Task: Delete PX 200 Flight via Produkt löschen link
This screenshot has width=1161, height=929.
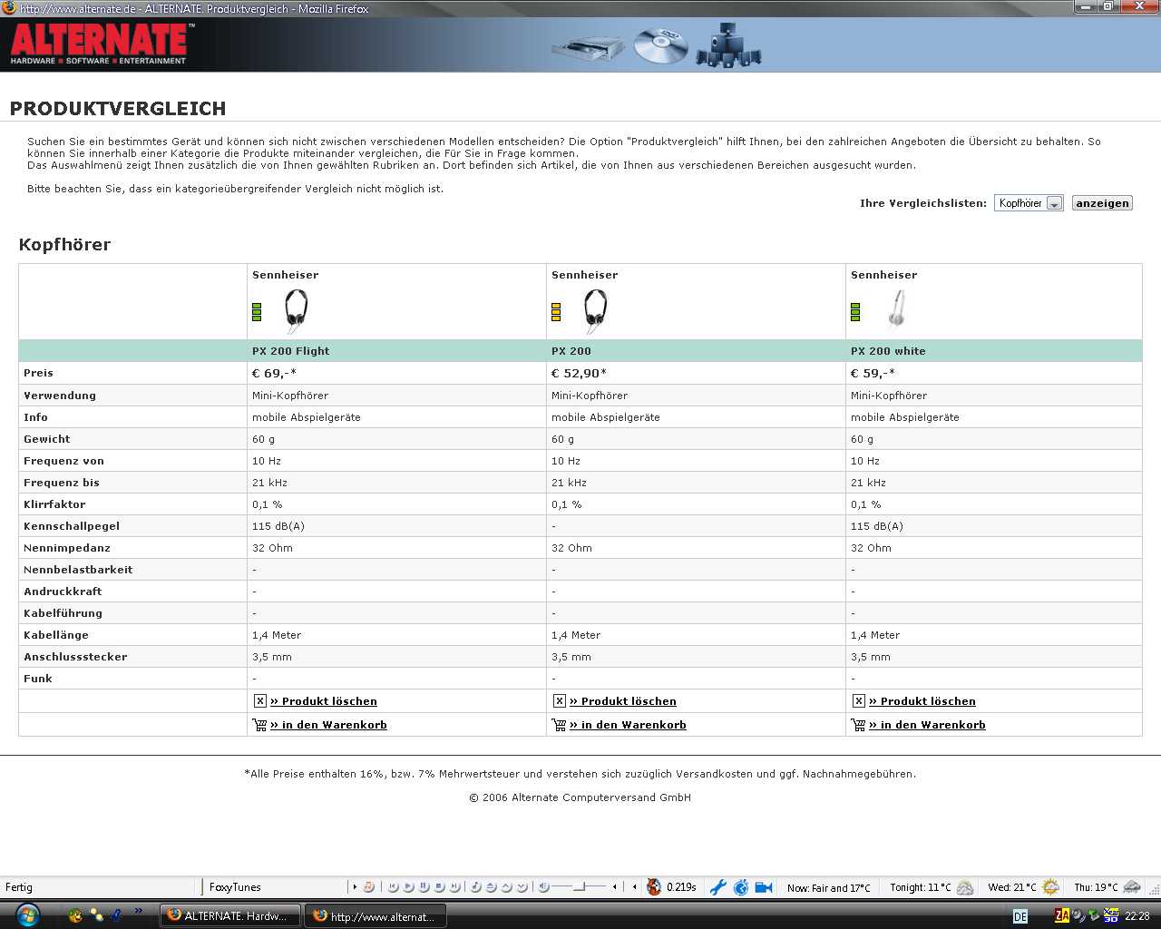Action: pos(324,701)
